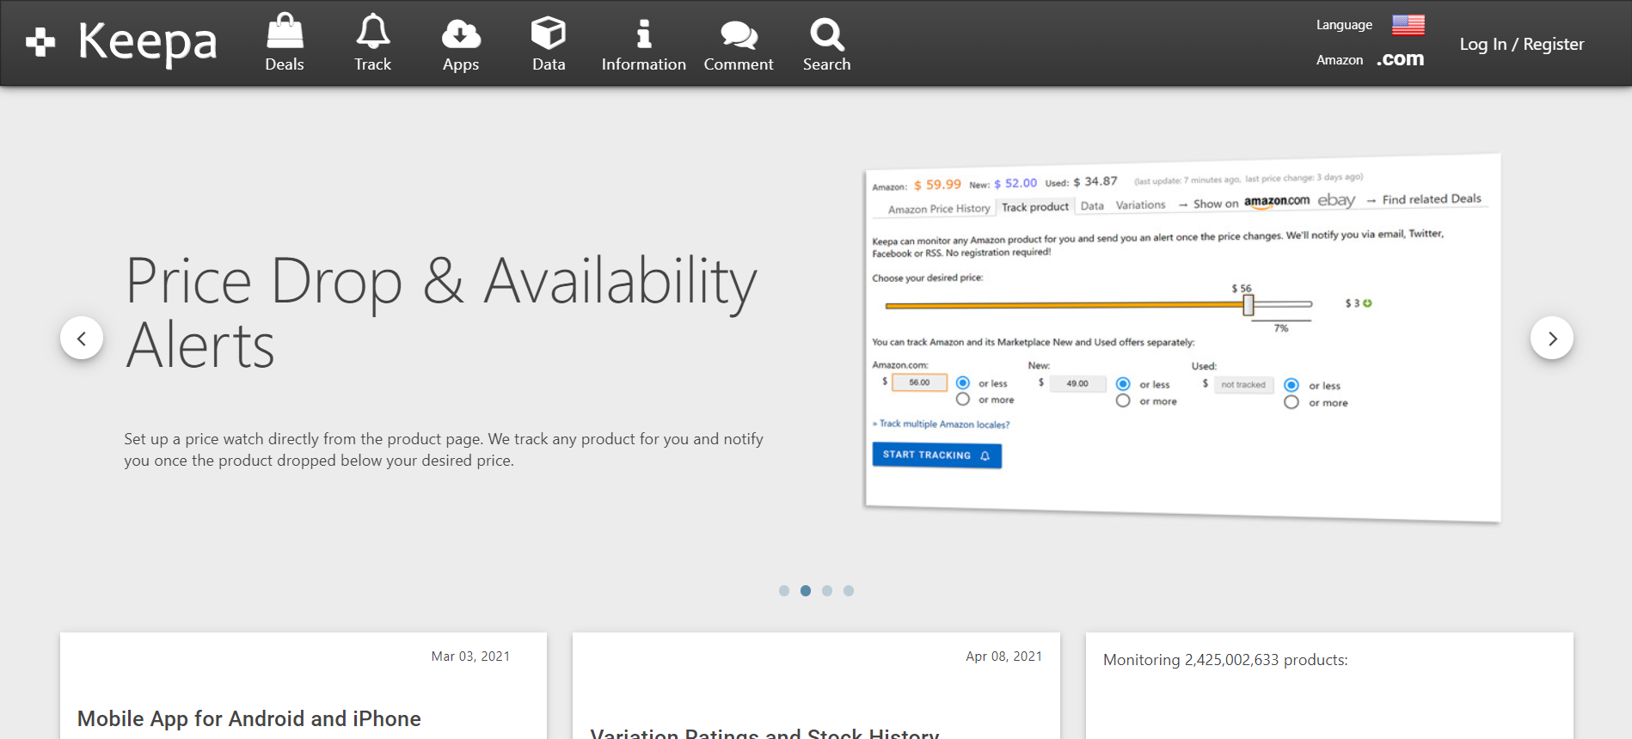The height and width of the screenshot is (739, 1632).
Task: Click Amazon.com price field 56.00
Action: point(919,382)
